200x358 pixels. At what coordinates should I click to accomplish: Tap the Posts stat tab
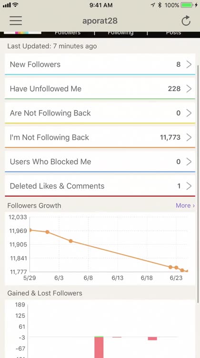pos(174,32)
